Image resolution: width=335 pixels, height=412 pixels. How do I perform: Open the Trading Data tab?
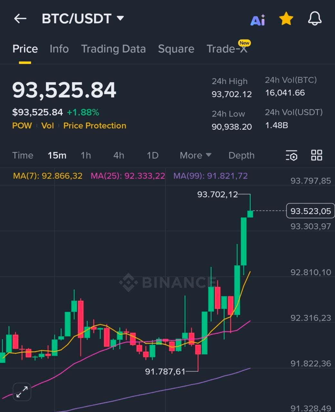113,49
